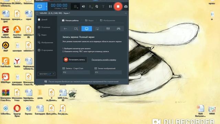This screenshot has width=220, height=124.
Task: Click the BANDICUT button
Action: (46, 74)
